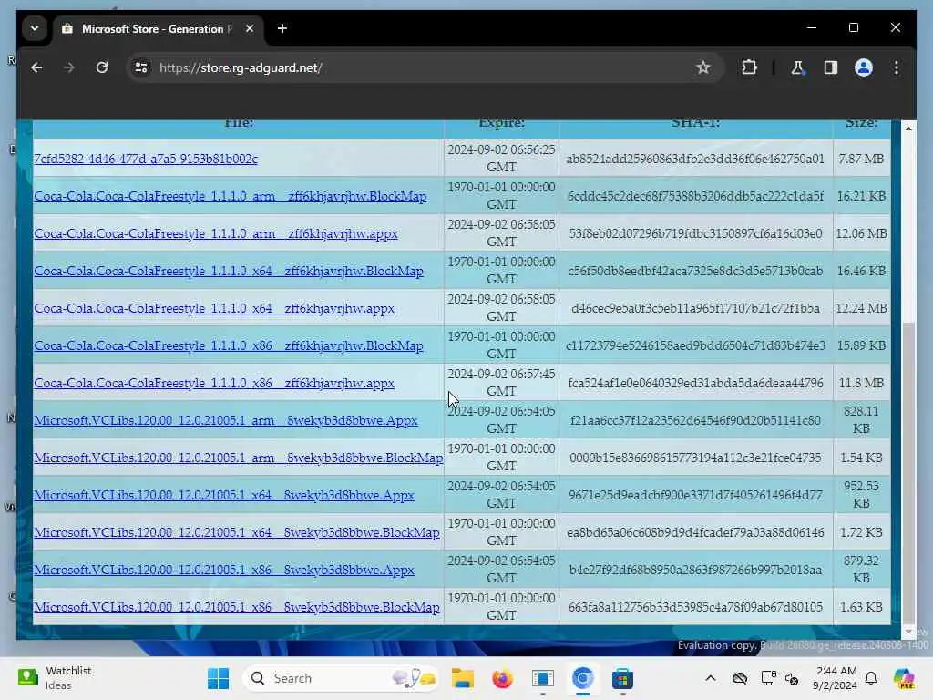Open Chrome Labs flask icon
Screen dimensions: 933x700
(797, 67)
